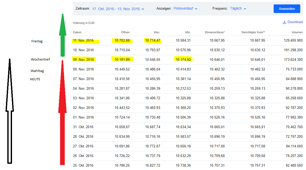Click the Öffnen column header

(x=125, y=32)
